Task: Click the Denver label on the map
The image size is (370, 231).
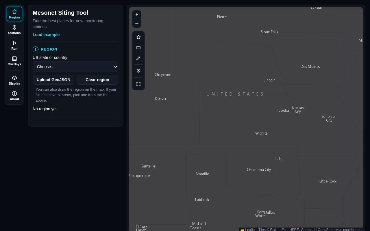Action: pyautogui.click(x=161, y=99)
